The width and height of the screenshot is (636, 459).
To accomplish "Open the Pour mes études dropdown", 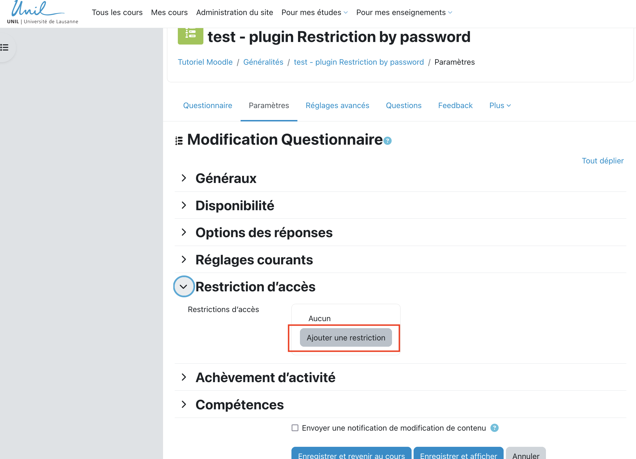I will point(314,12).
